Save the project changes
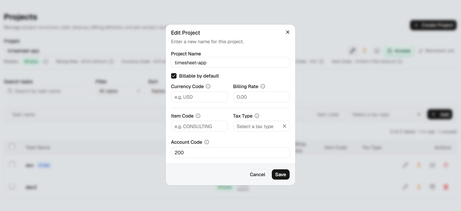Viewport: 461px width, 211px height. click(x=281, y=175)
